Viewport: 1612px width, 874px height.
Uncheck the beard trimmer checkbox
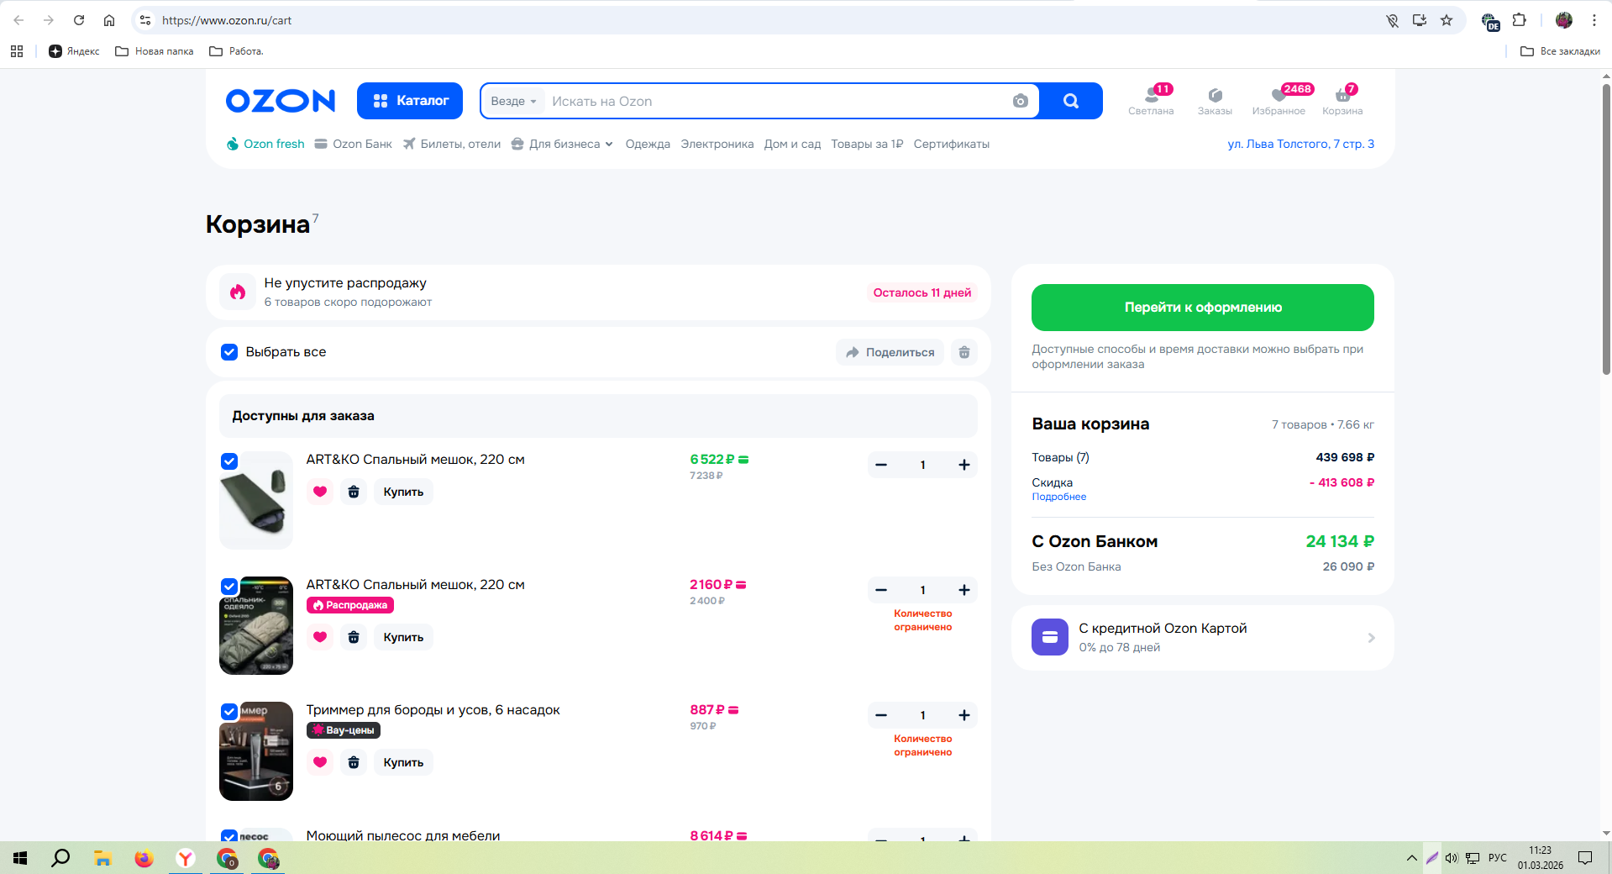[x=229, y=712]
